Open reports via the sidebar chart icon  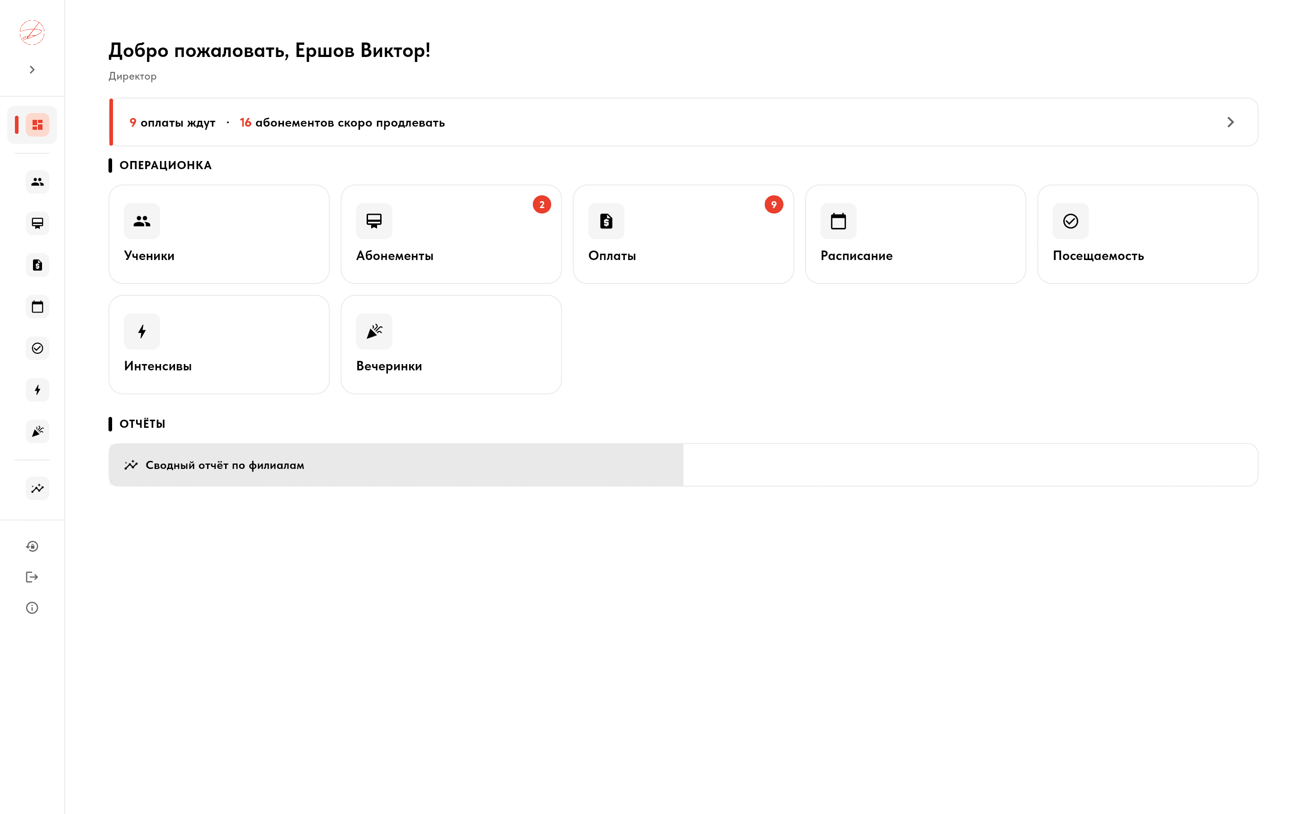coord(37,488)
